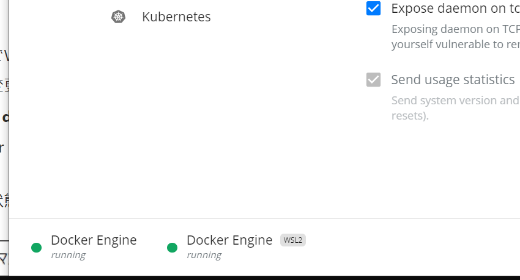Click the Exposing daemon on TCP description line
The width and height of the screenshot is (520, 280).
pos(456,29)
